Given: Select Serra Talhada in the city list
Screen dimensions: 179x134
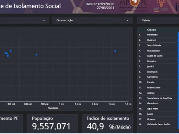Looking at the screenshot, I should point(154,46).
